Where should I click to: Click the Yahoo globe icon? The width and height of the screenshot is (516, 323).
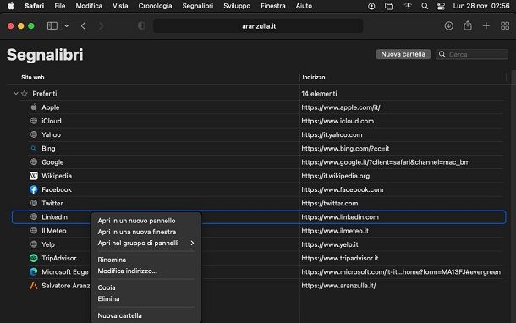34,134
